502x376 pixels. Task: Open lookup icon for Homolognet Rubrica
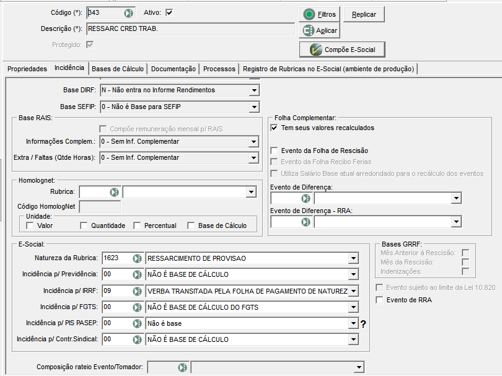click(x=114, y=192)
